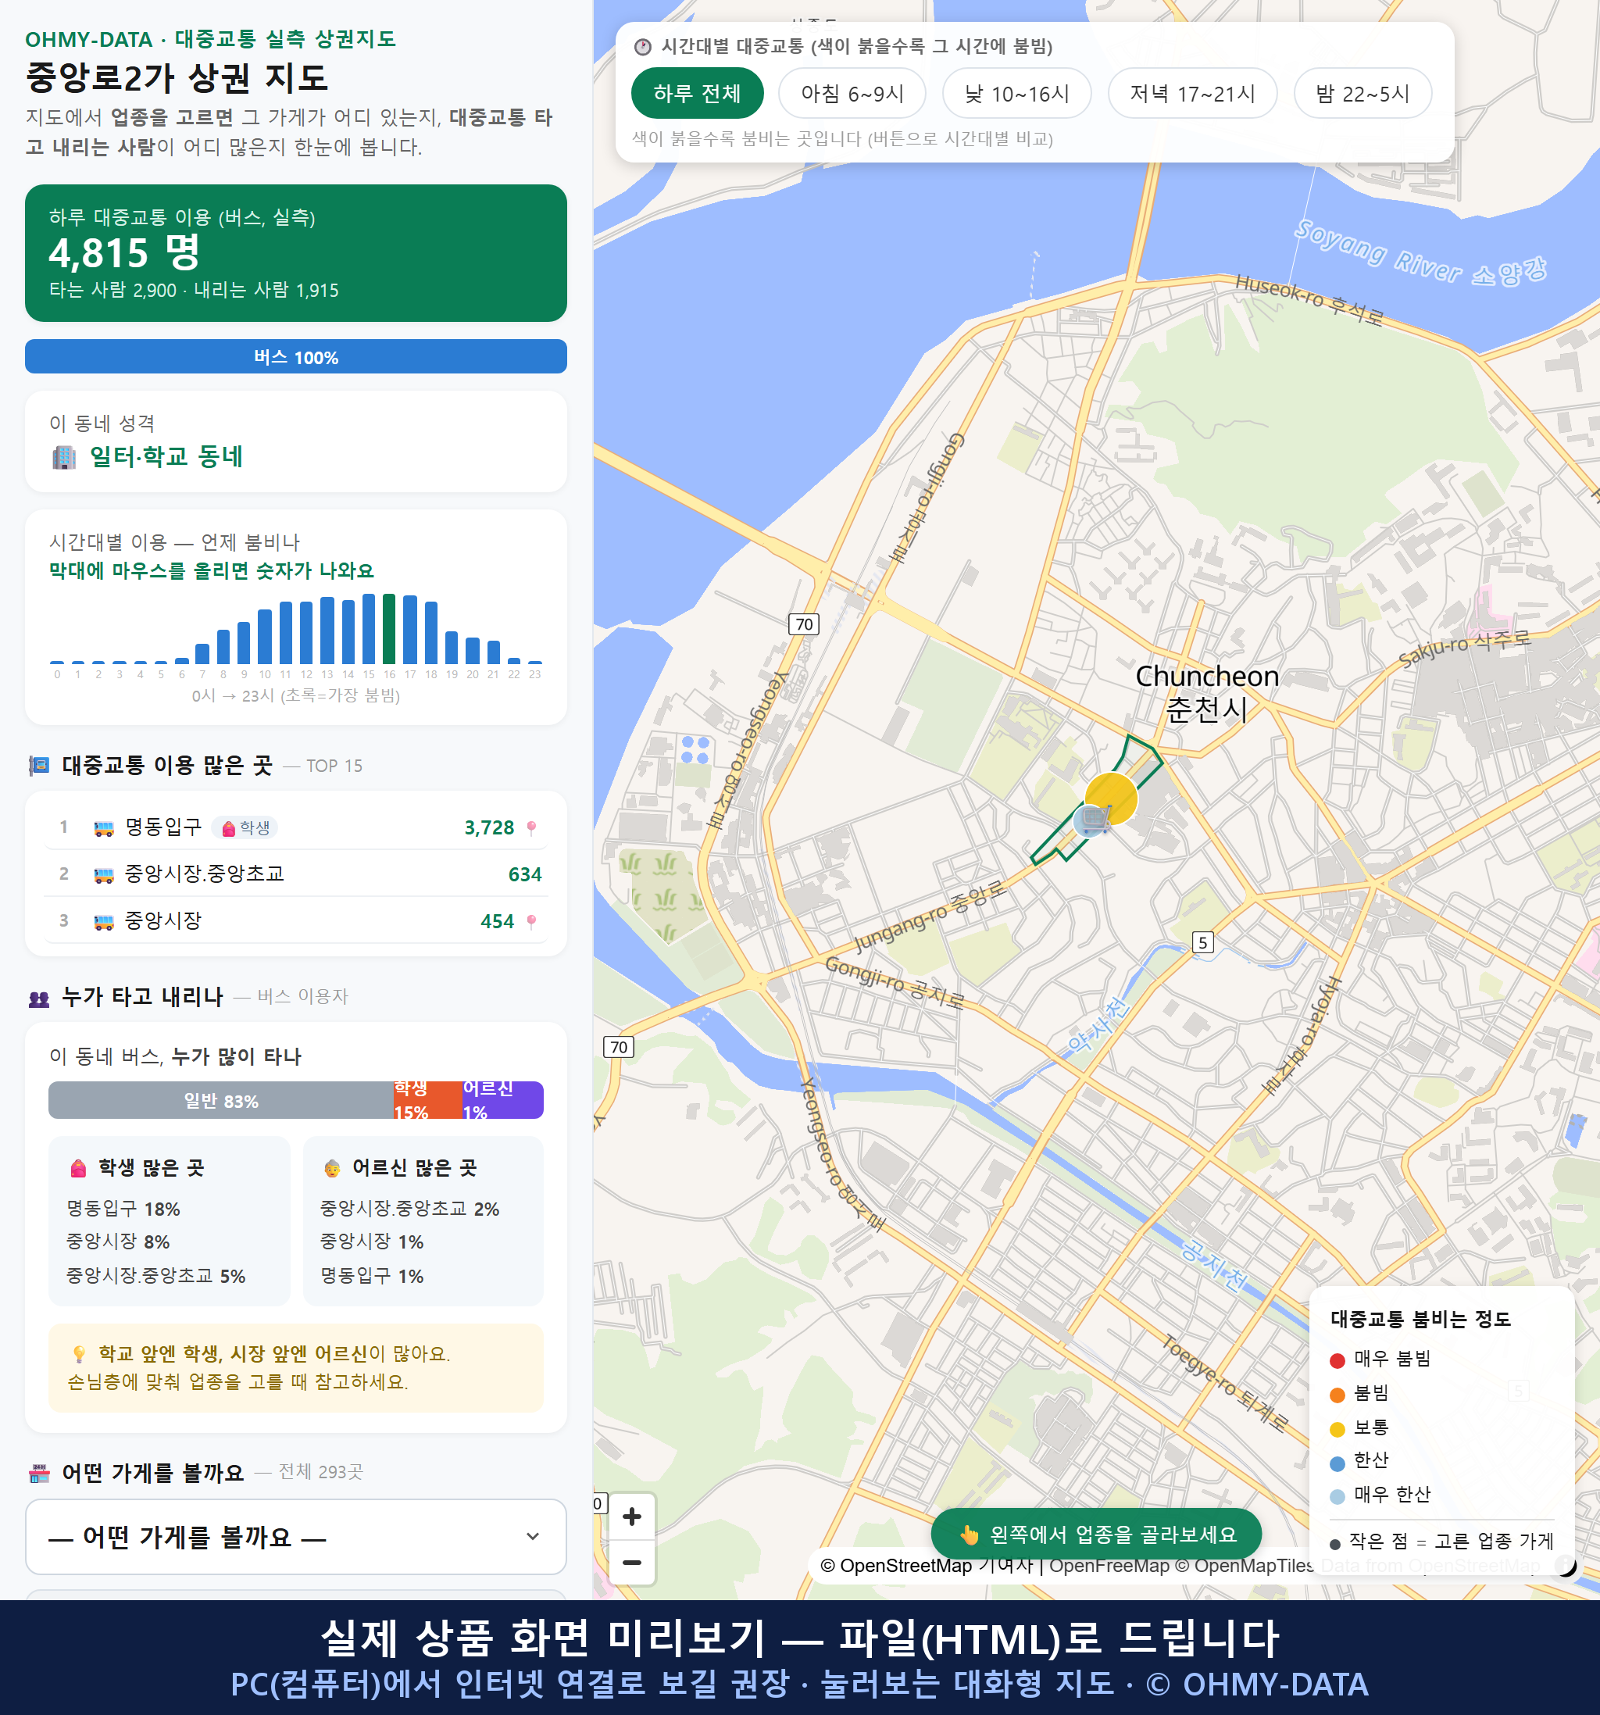Click the 학생 15% orange segment
Viewport: 1600px width, 1715px height.
click(427, 1100)
